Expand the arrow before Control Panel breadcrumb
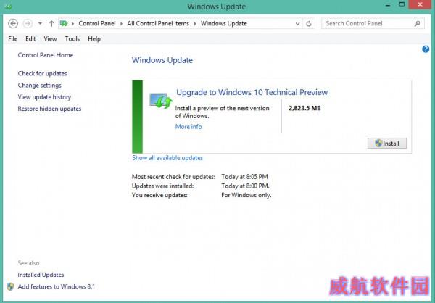This screenshot has width=435, height=303. click(73, 24)
